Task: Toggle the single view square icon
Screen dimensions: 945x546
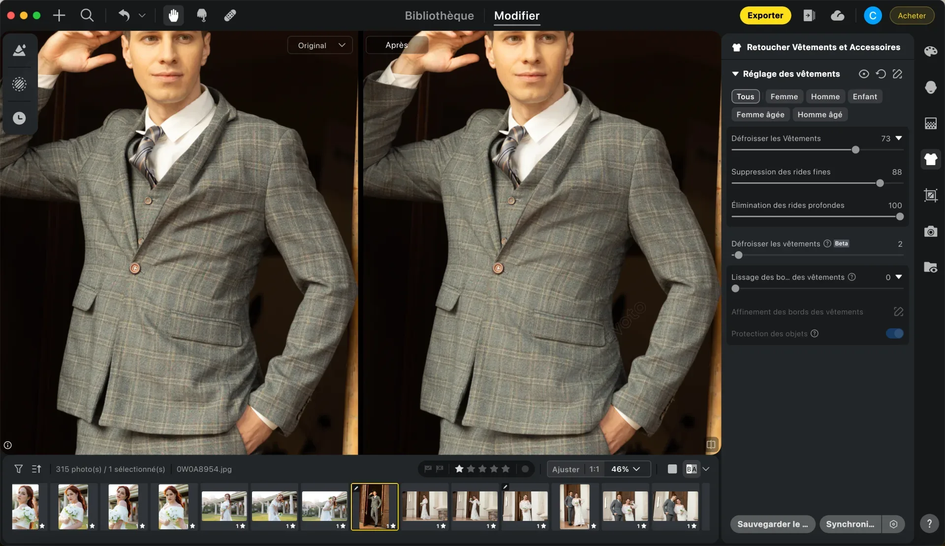Action: tap(672, 469)
